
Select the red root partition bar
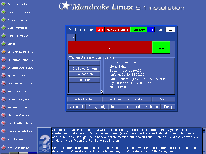click(x=110, y=47)
